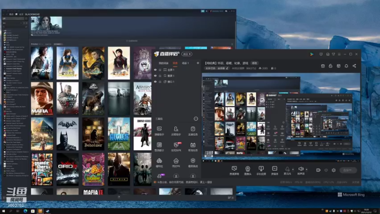Open the 福利社 welfare tool

click(159, 163)
